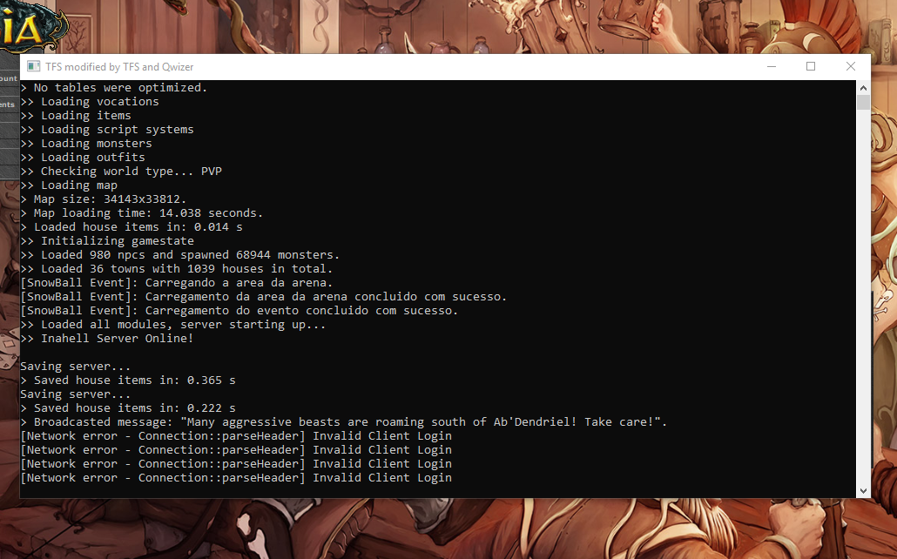This screenshot has height=559, width=897.
Task: Click the 'Loading map' line
Action: (69, 185)
